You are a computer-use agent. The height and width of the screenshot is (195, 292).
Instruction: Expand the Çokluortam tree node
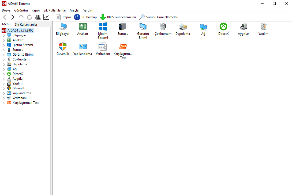click(4, 59)
